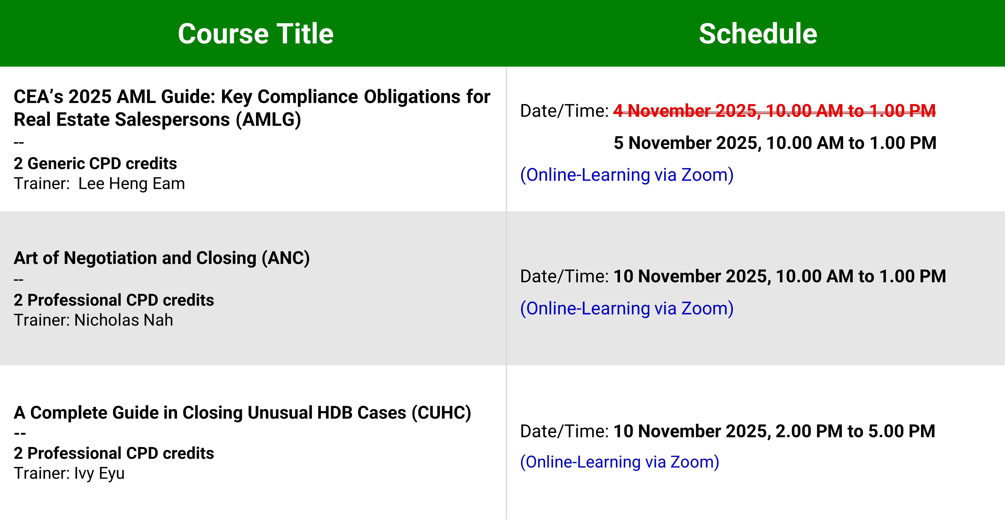This screenshot has height=520, width=1005.
Task: Select the 10 November 2.00 PM schedule
Action: [x=774, y=431]
